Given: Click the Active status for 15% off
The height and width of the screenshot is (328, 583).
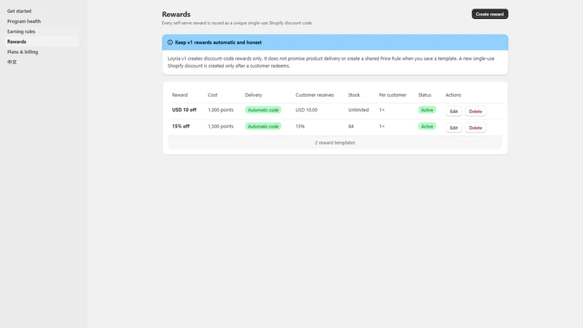Looking at the screenshot, I should point(427,126).
